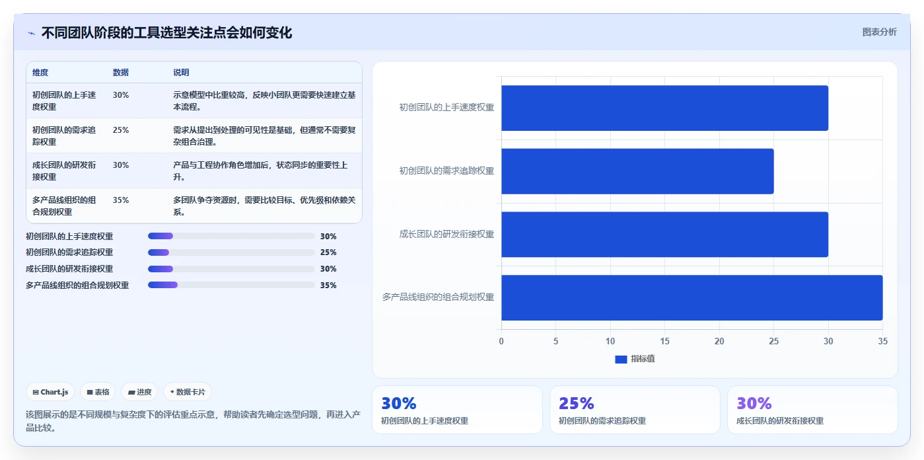Click chart bar for 多产品线组织的组合规划权重
This screenshot has width=924, height=460.
(692, 297)
